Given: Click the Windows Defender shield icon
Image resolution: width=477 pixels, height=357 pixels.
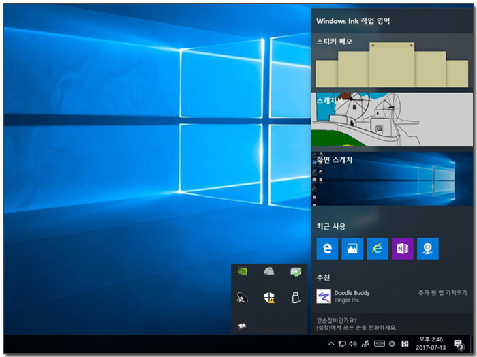Looking at the screenshot, I should click(x=268, y=298).
